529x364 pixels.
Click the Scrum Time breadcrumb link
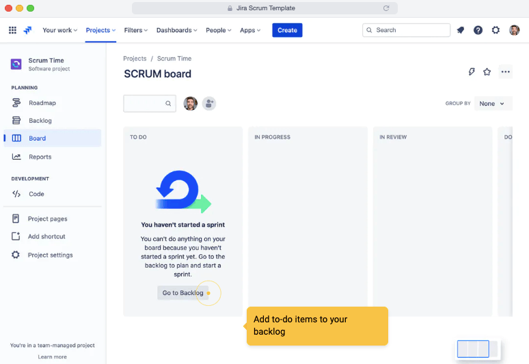(174, 58)
